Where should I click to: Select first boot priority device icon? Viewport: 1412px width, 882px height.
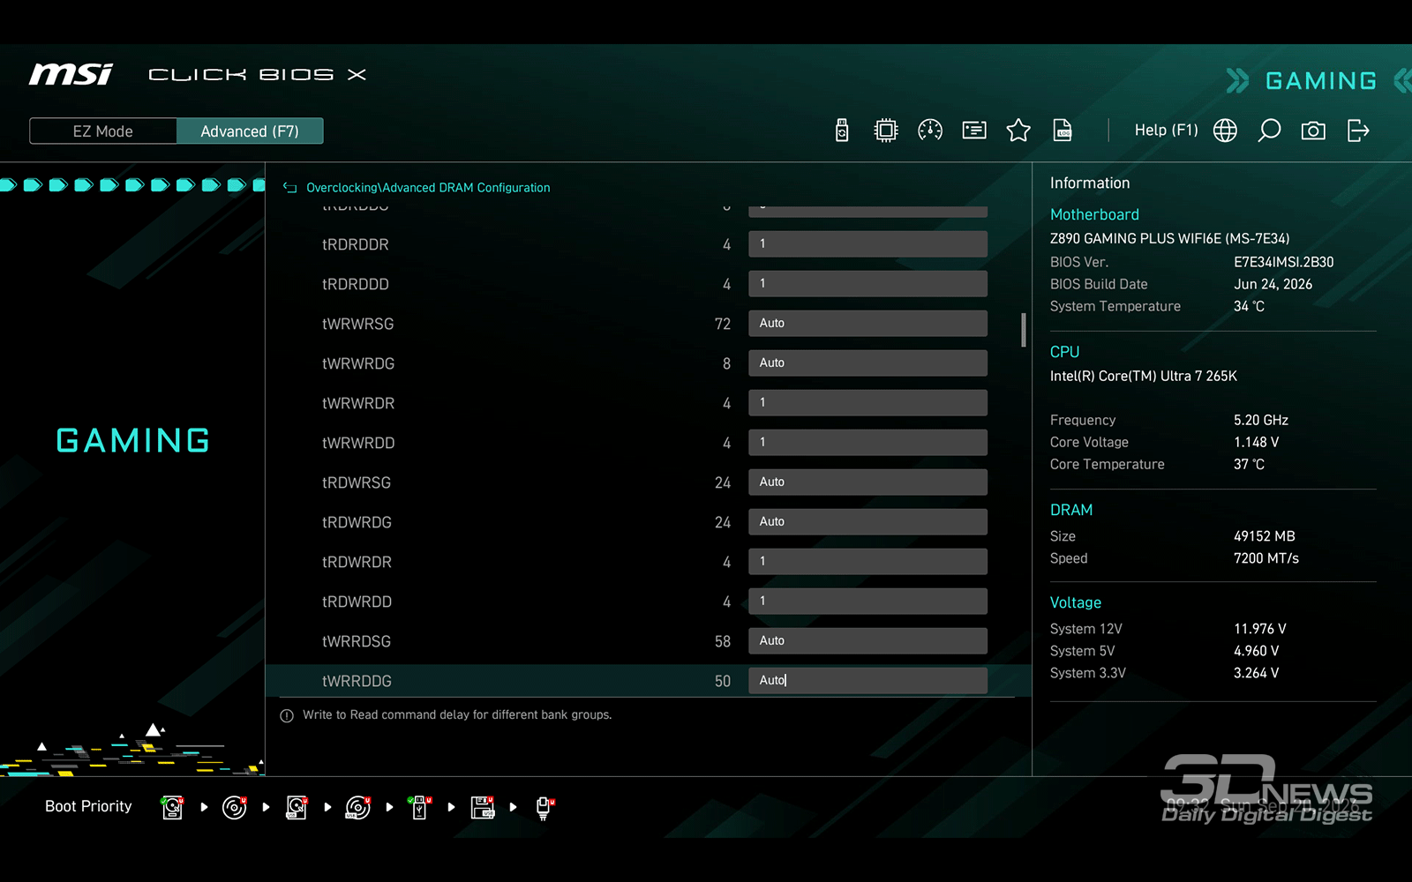pos(173,807)
